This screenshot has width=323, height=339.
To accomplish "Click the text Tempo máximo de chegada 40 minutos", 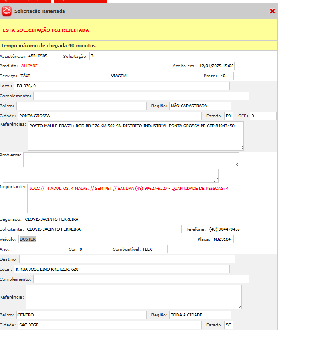I will pyautogui.click(x=48, y=45).
